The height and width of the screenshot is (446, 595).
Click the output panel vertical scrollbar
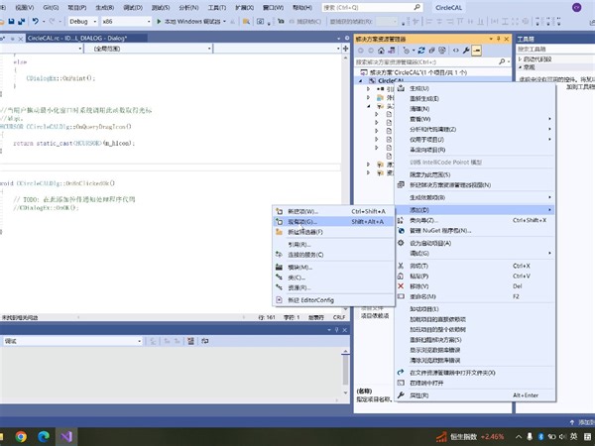click(x=345, y=372)
